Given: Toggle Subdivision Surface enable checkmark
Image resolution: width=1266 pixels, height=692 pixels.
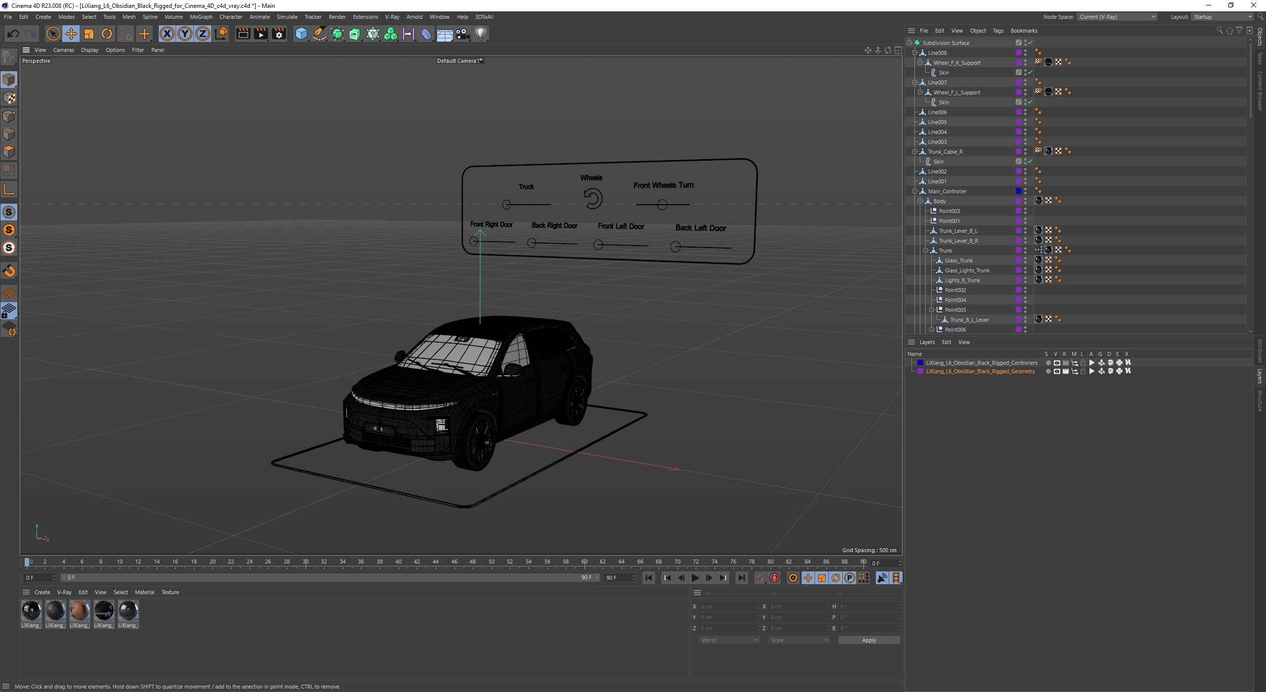Looking at the screenshot, I should [x=1030, y=43].
